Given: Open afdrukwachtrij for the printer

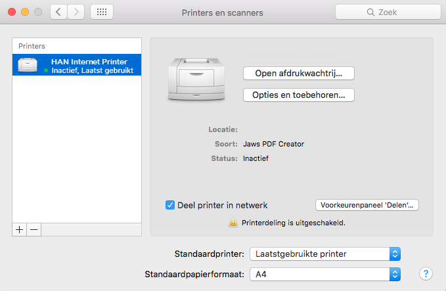Looking at the screenshot, I should pos(299,73).
